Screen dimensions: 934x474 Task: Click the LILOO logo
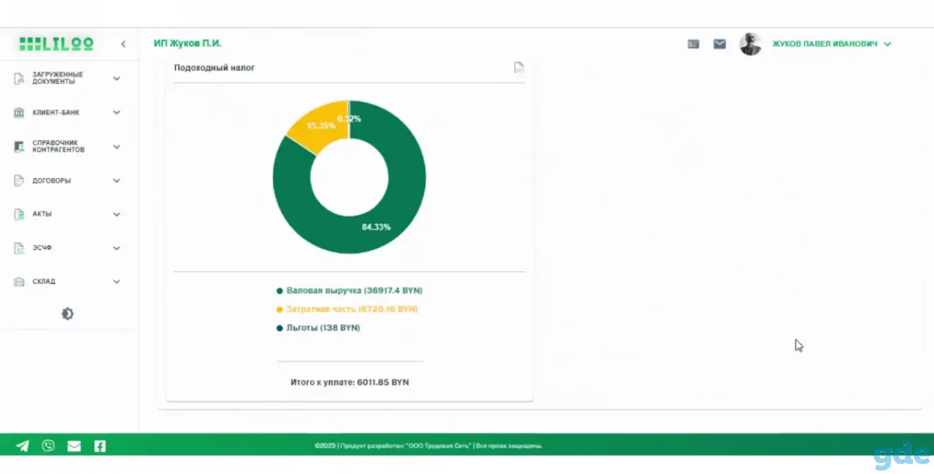point(56,44)
